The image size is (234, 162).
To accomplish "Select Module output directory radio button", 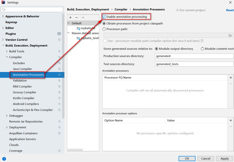I will [156, 49].
